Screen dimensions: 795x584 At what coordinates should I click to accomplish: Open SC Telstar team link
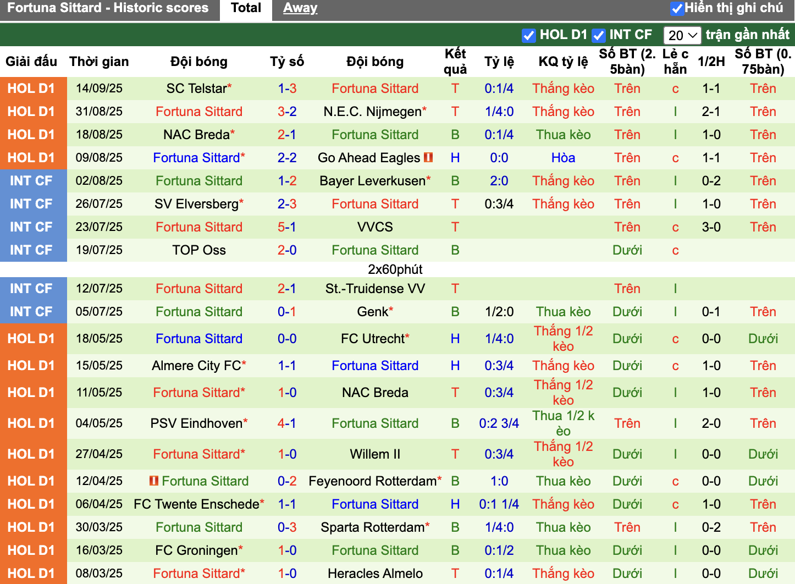click(x=197, y=89)
